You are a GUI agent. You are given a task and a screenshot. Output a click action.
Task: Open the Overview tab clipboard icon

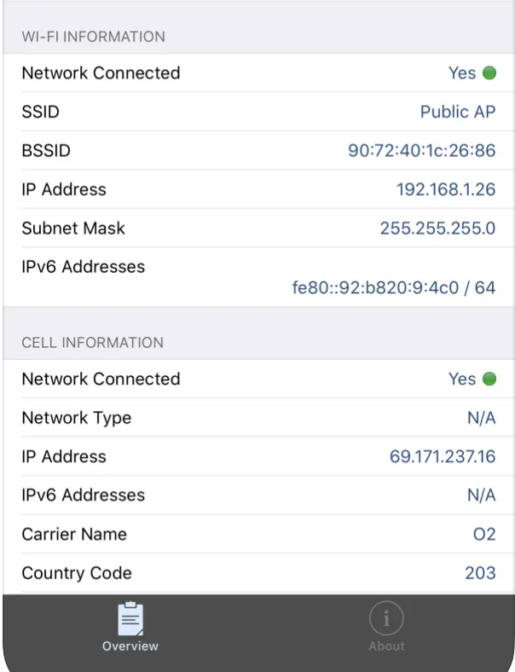[x=130, y=619]
